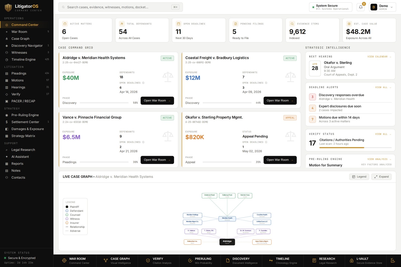
Task: Click View Calendar link in Next Hearing
Action: 379,57
